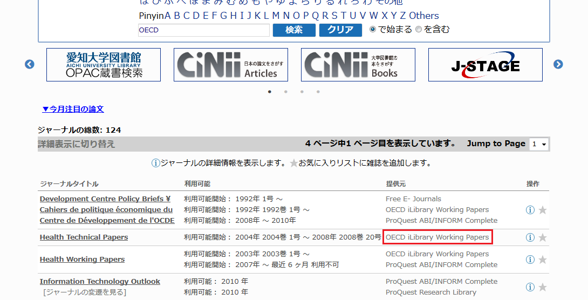Viewport: 588px width, 300px height.
Task: Star Health Technical Papers as favorite
Action: (543, 237)
